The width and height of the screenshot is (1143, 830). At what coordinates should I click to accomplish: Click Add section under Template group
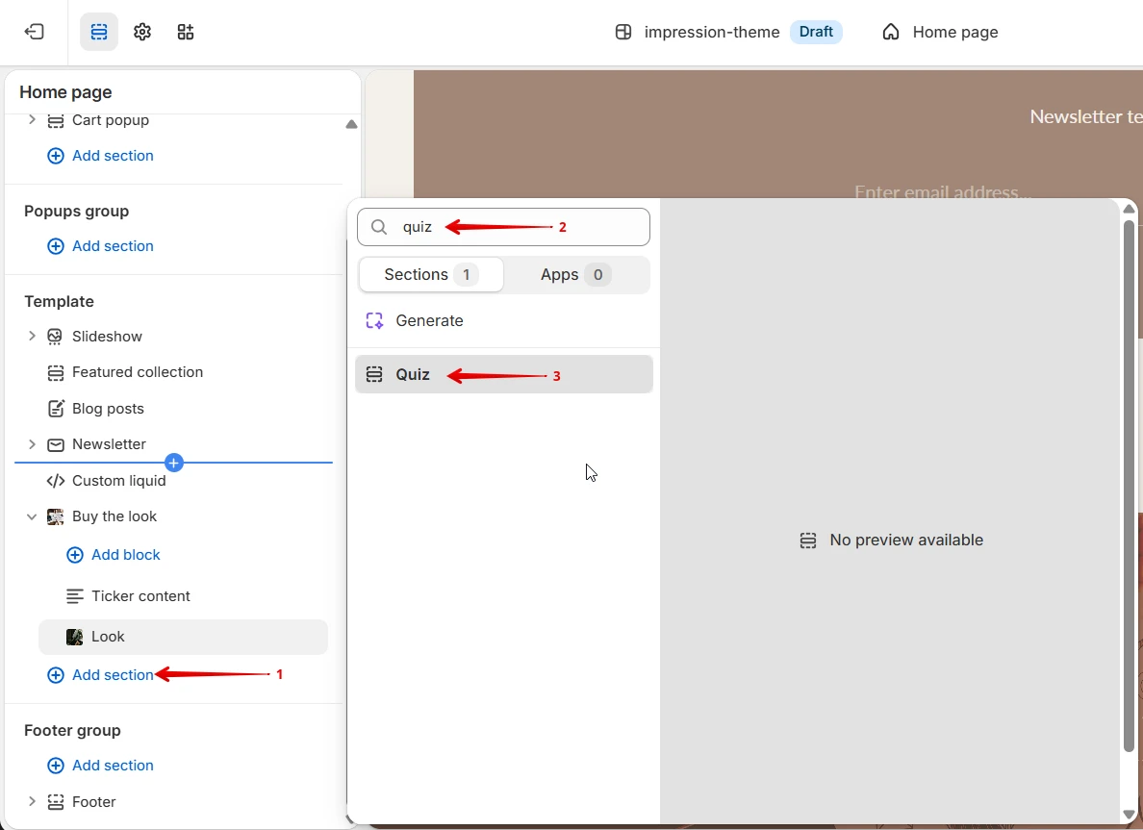[x=101, y=675]
